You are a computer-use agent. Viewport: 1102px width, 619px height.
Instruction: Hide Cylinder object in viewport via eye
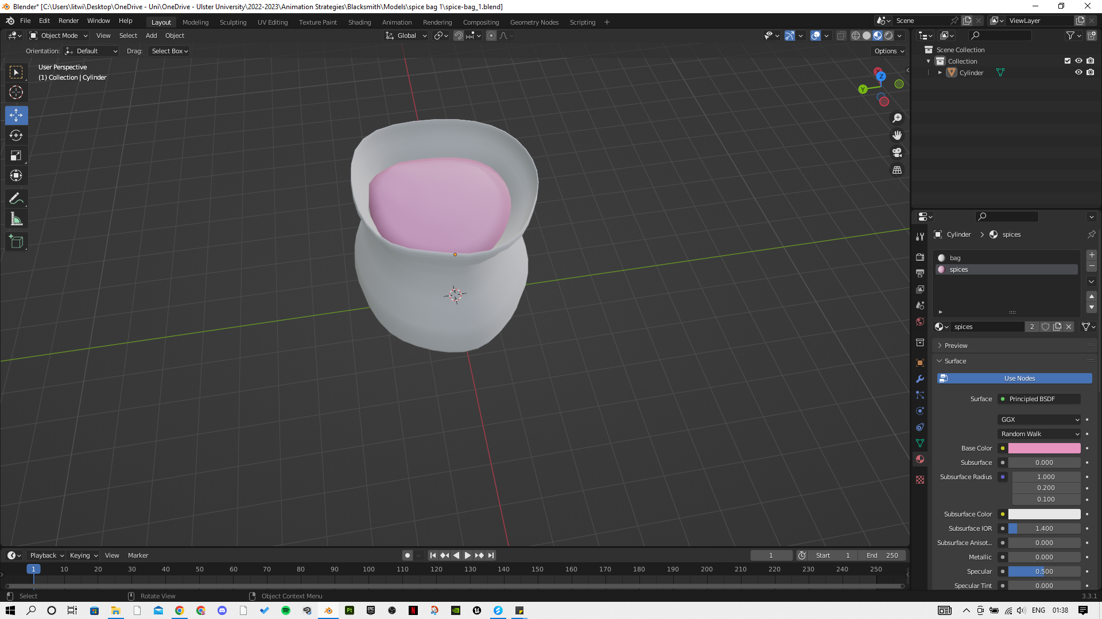(x=1078, y=73)
